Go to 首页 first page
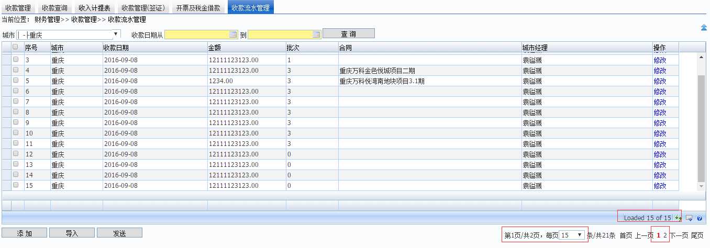 (x=626, y=235)
